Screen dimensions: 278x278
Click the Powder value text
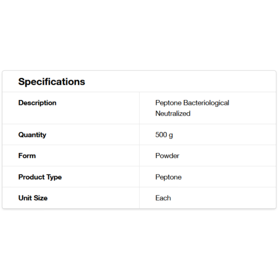pos(167,156)
